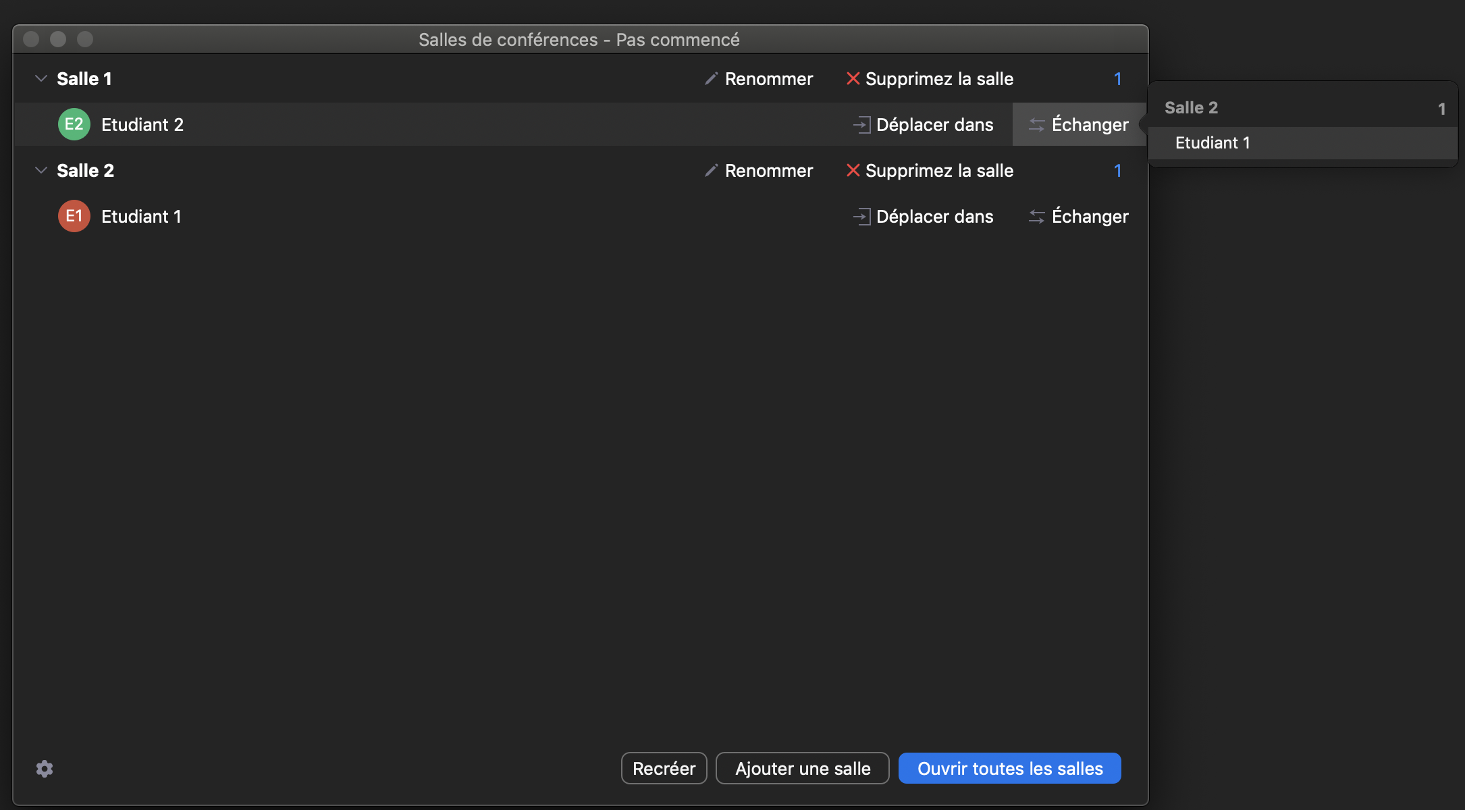1465x810 pixels.
Task: Click the participant count for Salle 2
Action: [1117, 171]
